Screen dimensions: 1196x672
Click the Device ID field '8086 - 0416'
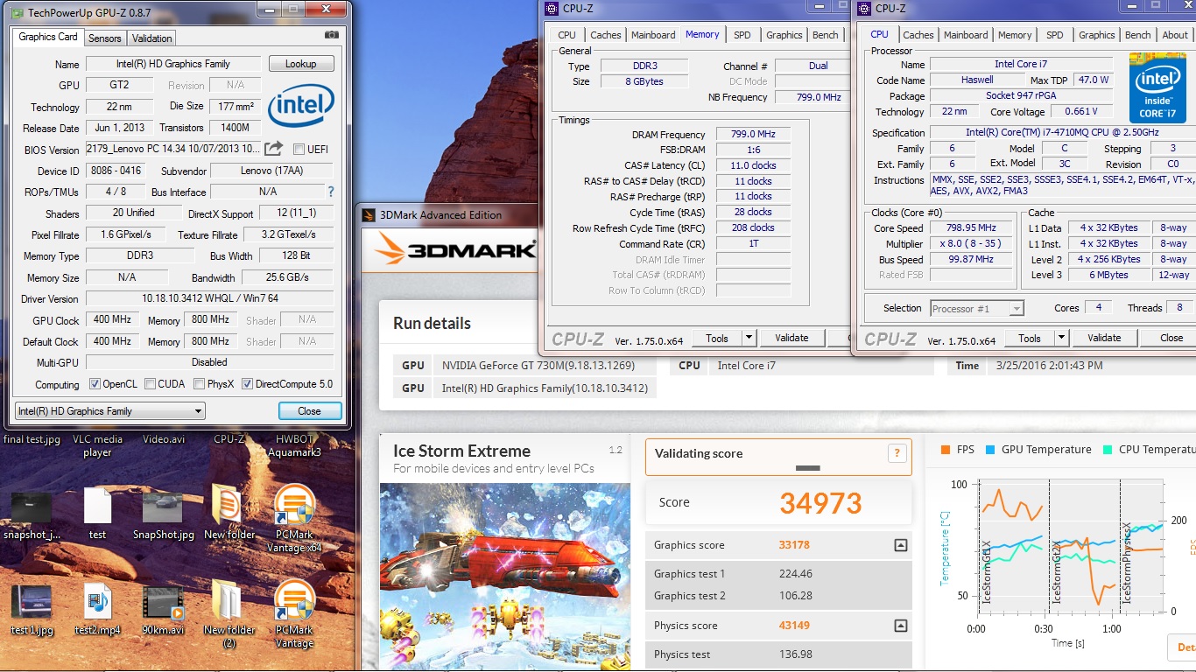click(115, 171)
